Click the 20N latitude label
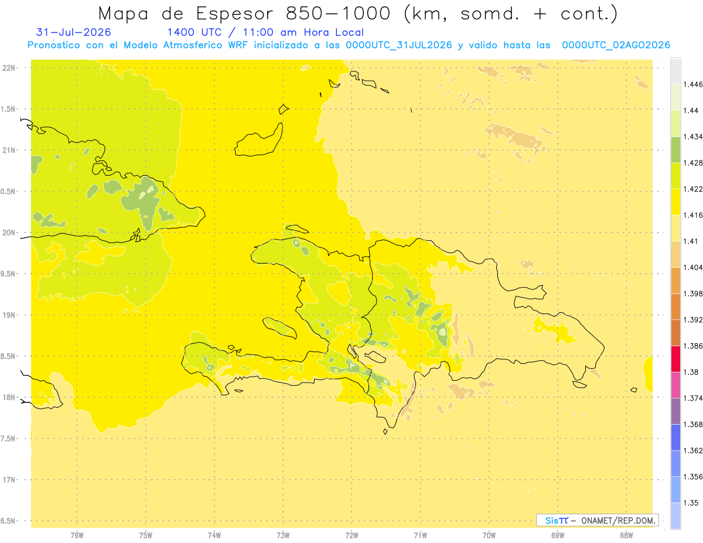Screen dimensions: 703x543 [9, 233]
